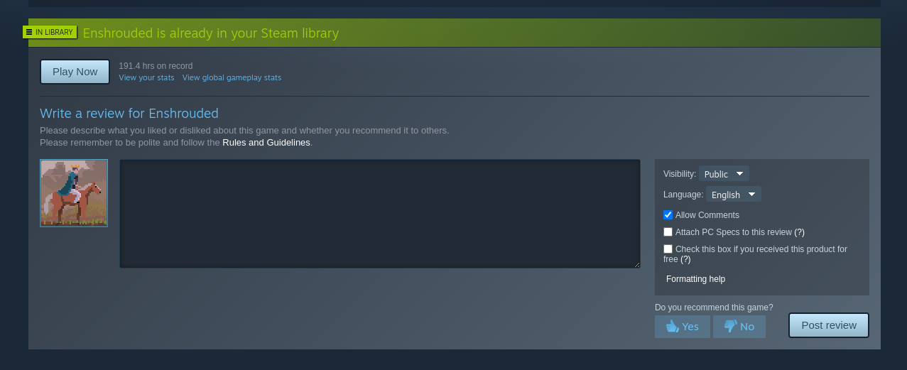Open View global gameplay stats link
This screenshot has width=907, height=370.
click(x=232, y=77)
